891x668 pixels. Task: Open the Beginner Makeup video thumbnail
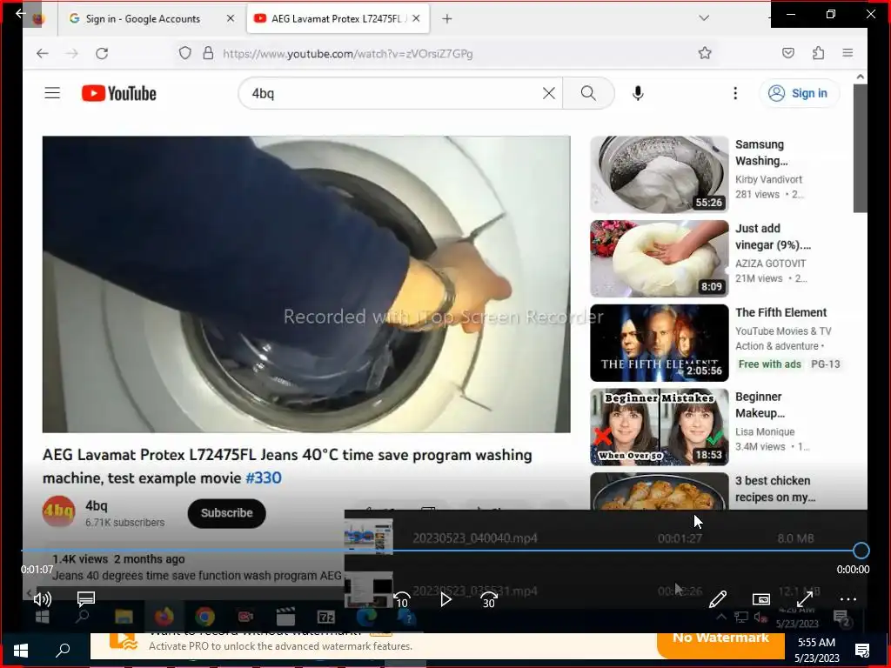tap(660, 427)
